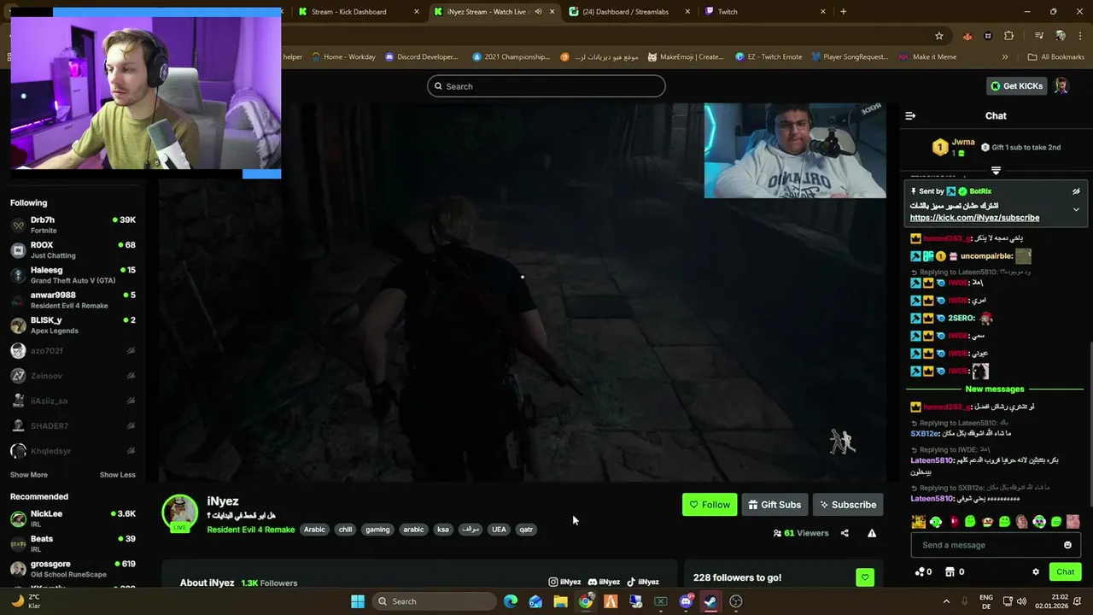
Task: Expand the bookmarks overflow chevron
Action: [1005, 57]
